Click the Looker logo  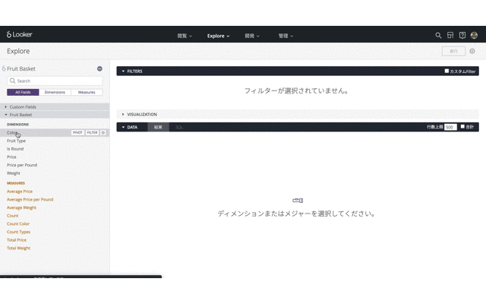click(20, 35)
